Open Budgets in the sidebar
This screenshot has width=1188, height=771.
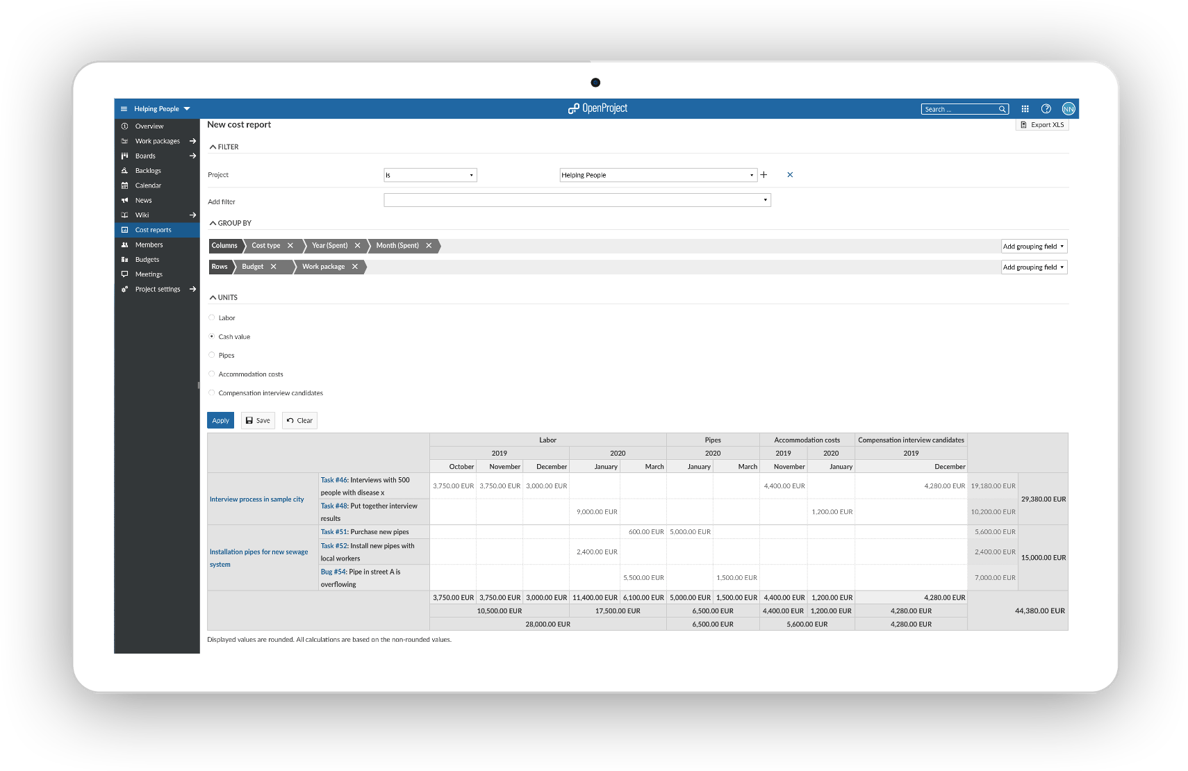coord(147,260)
